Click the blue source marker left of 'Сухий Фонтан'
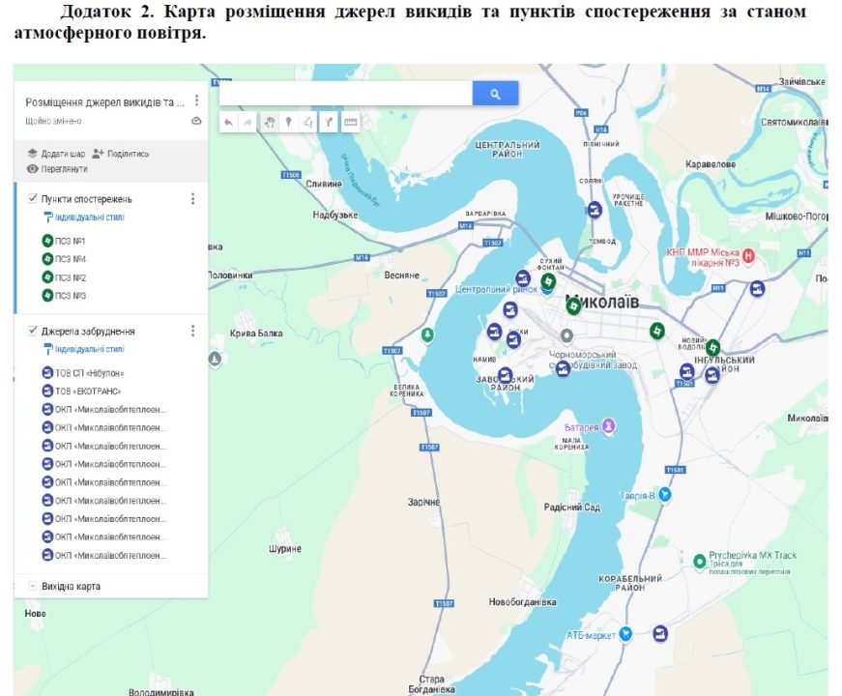The height and width of the screenshot is (696, 842). [x=522, y=278]
